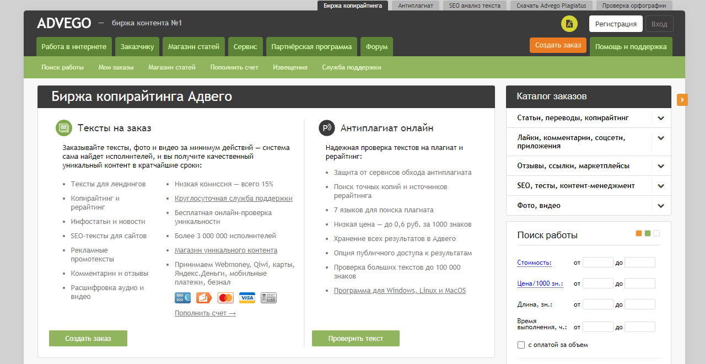This screenshot has width=705, height=364.
Task: Click the MasterCard payment icon
Action: (225, 298)
